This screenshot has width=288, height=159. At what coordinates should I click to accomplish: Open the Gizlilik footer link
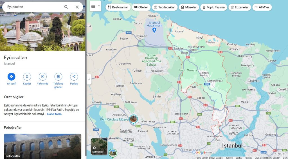[x=249, y=158]
